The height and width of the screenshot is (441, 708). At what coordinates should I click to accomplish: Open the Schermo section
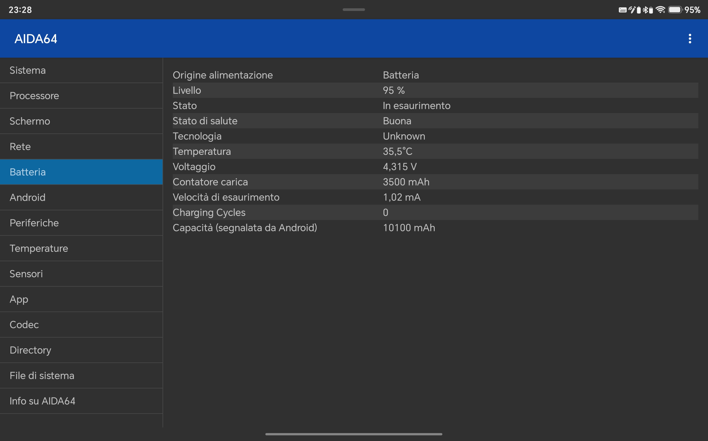click(81, 121)
